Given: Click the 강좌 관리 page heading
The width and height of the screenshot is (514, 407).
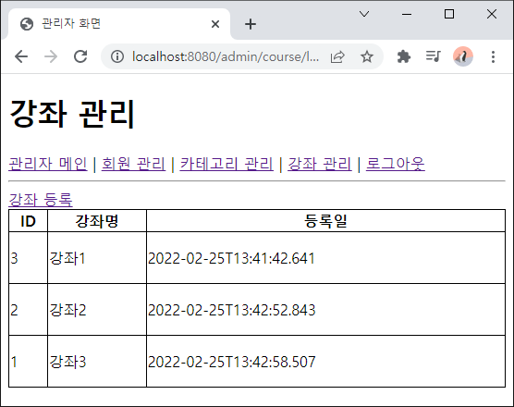Looking at the screenshot, I should coord(72,113).
